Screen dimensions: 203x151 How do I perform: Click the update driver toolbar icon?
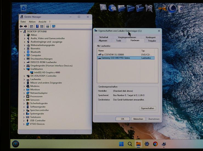point(47,27)
